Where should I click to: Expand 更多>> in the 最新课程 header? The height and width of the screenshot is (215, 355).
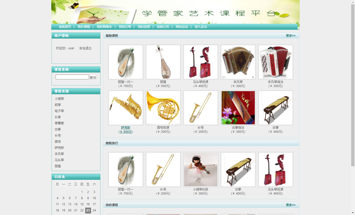(x=290, y=36)
